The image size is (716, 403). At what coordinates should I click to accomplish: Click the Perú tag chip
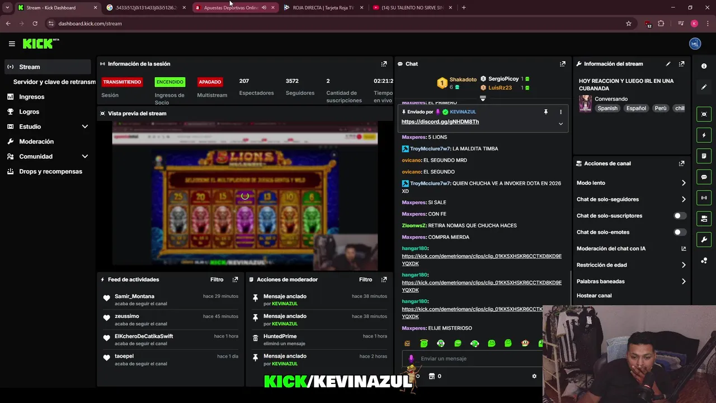(660, 108)
